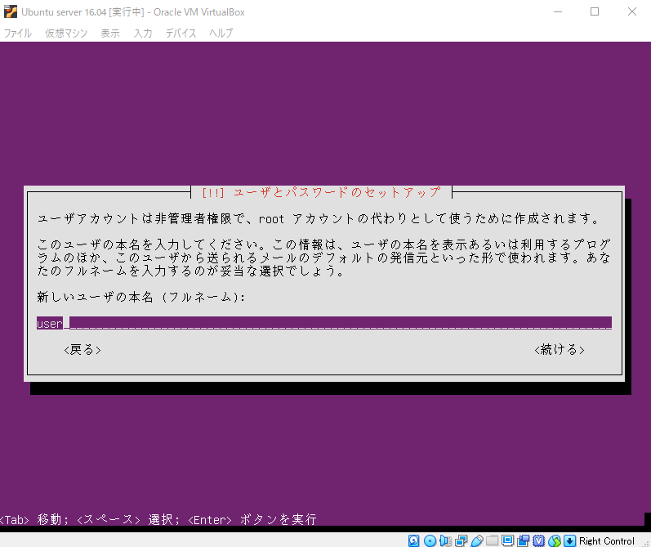The width and height of the screenshot is (651, 547).
Task: Open the 入力 menu
Action: tap(143, 33)
